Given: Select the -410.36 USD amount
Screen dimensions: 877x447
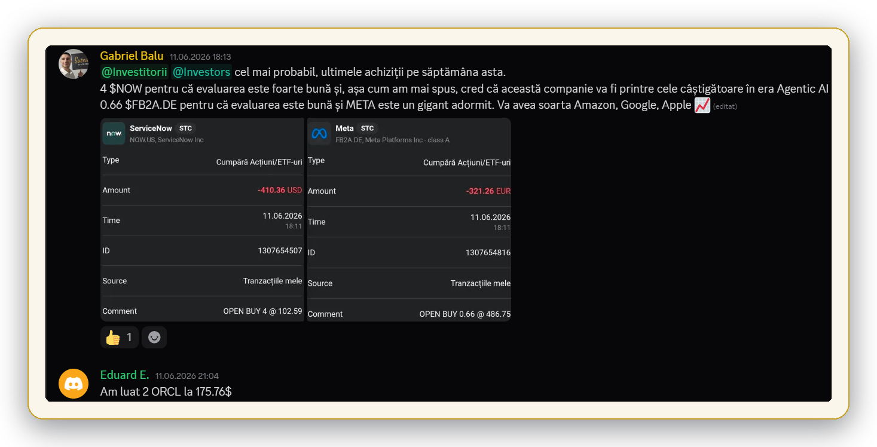Looking at the screenshot, I should [280, 190].
